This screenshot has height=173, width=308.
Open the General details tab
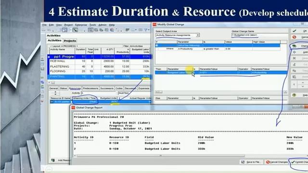53,88
